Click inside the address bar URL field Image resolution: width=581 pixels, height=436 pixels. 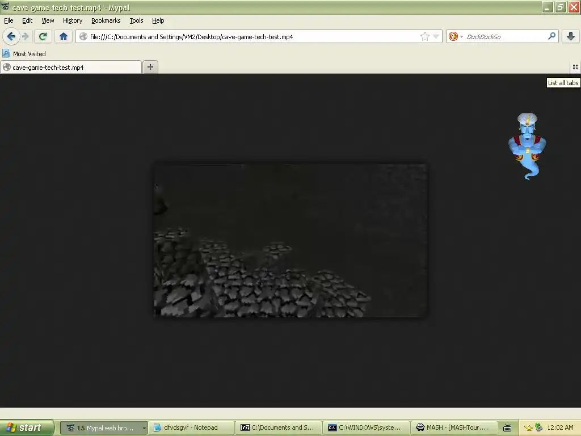(x=254, y=37)
